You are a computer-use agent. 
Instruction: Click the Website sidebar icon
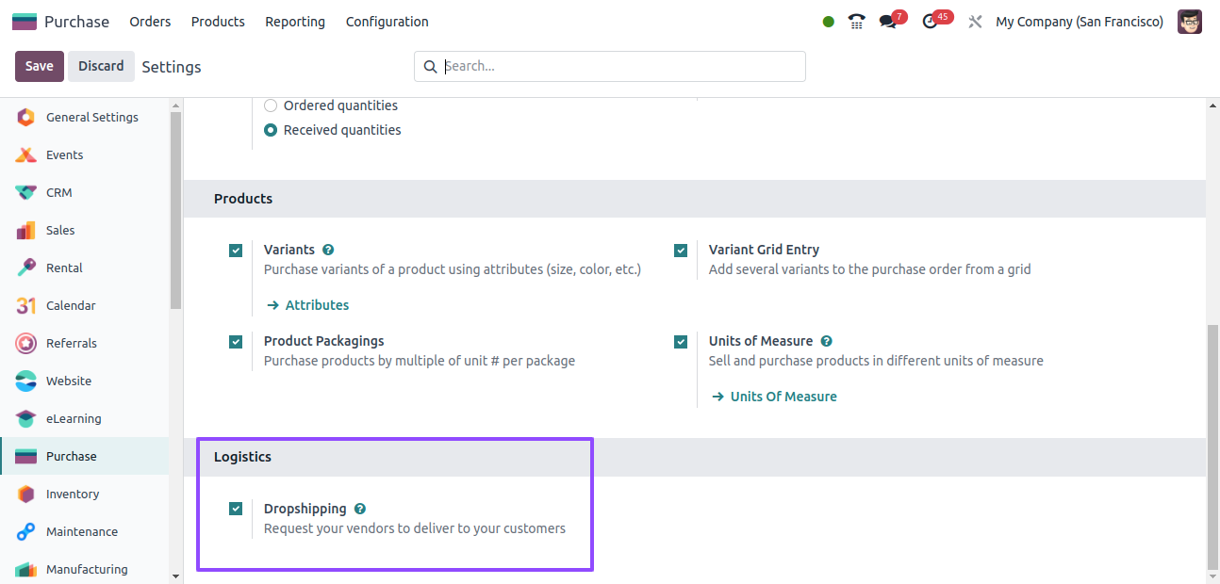26,381
